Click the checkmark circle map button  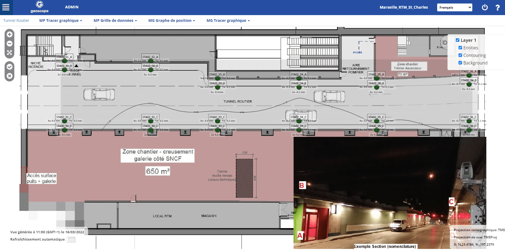pos(9,67)
